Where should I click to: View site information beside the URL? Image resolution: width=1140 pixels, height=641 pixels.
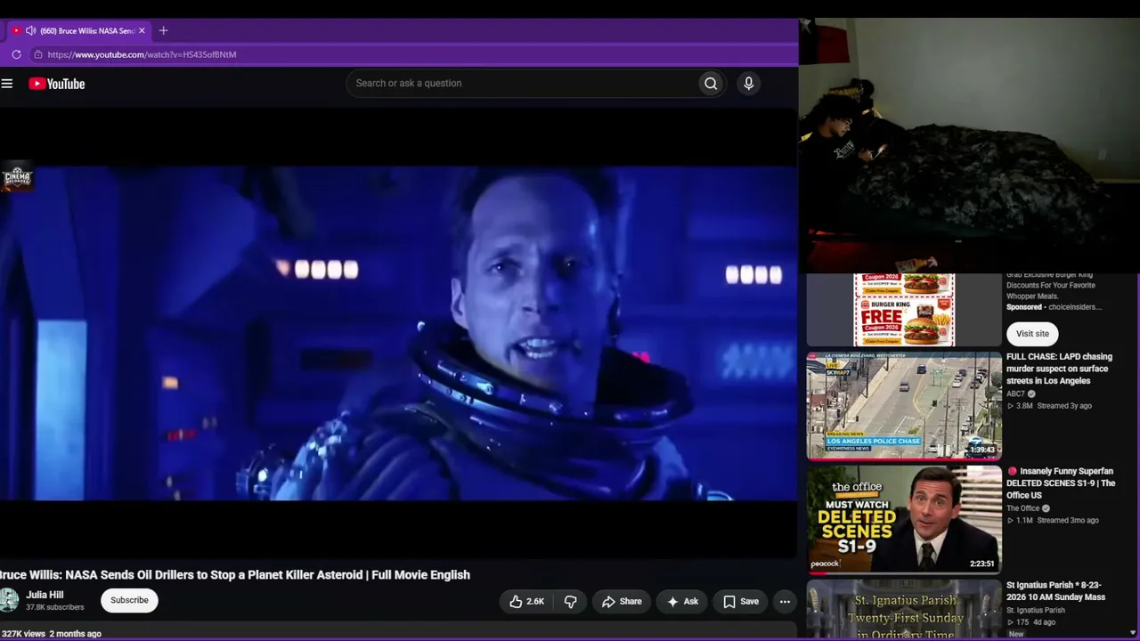tap(37, 54)
